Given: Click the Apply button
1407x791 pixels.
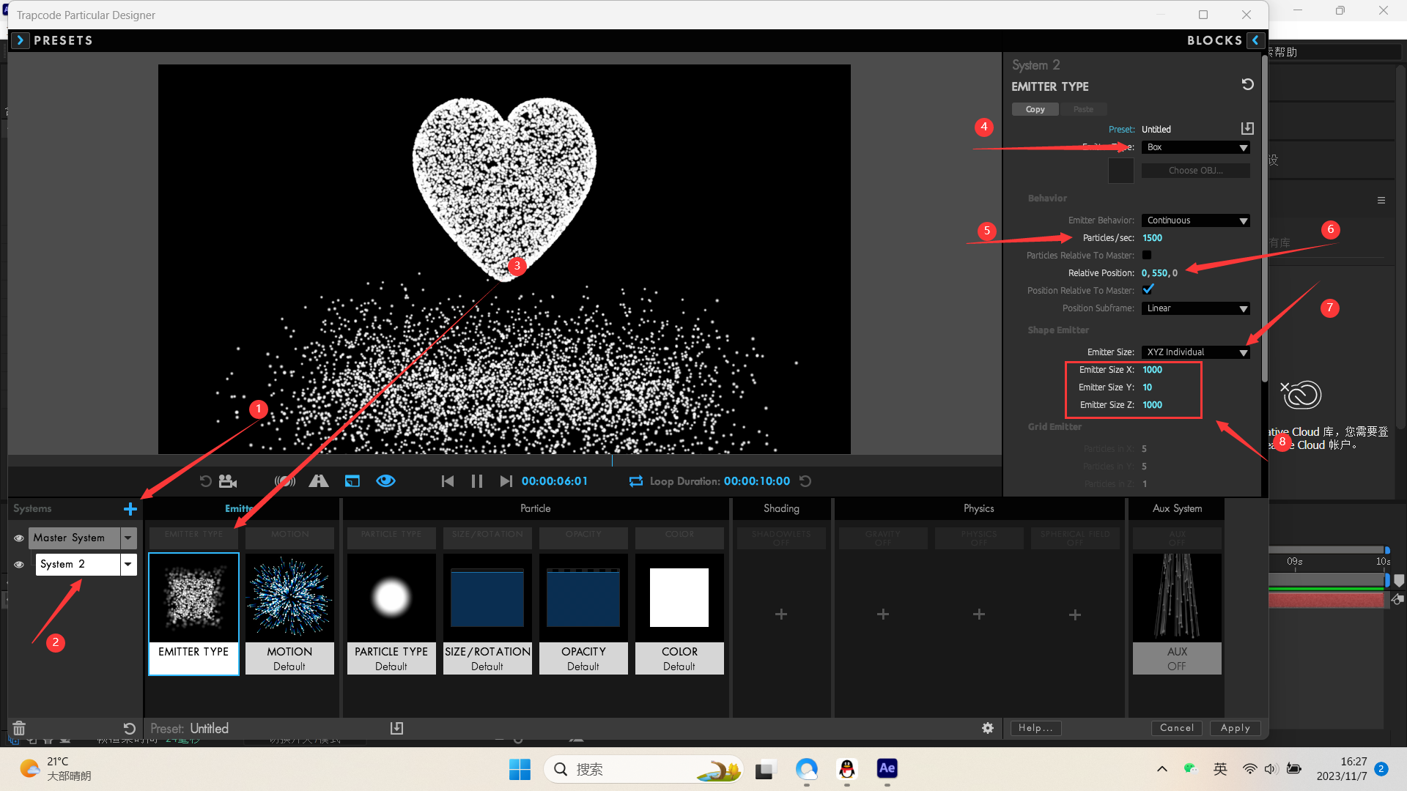Looking at the screenshot, I should point(1236,728).
